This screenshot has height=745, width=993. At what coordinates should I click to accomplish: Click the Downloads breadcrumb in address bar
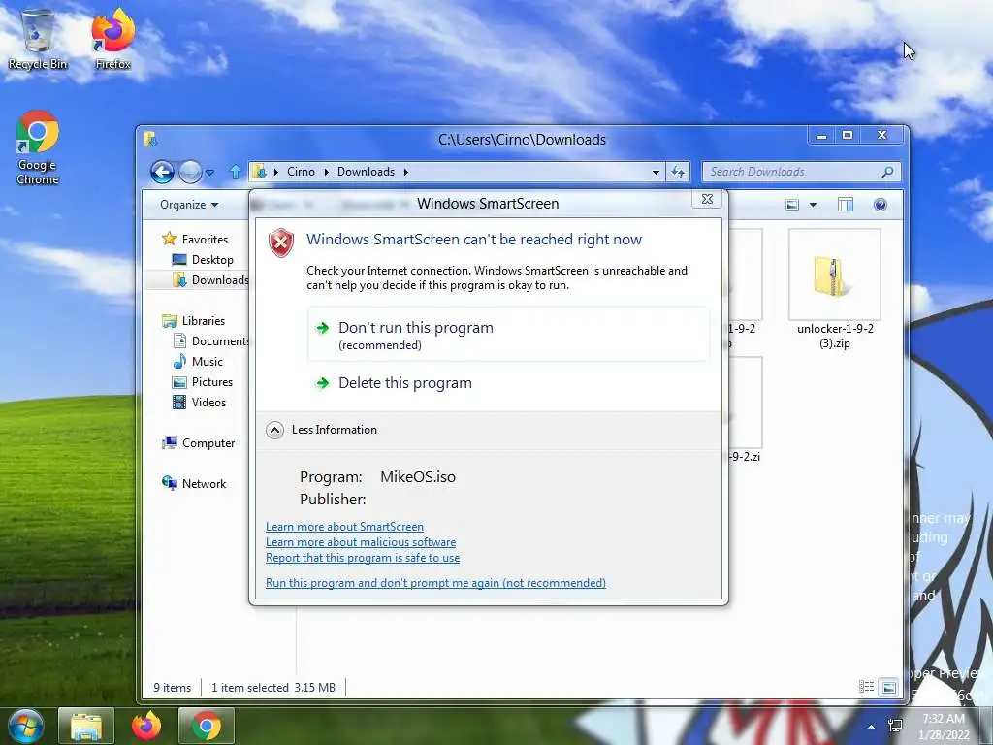[366, 172]
